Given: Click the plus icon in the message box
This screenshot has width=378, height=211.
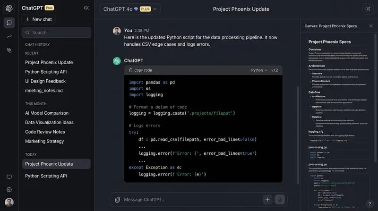Looking at the screenshot, I should click(267, 200).
